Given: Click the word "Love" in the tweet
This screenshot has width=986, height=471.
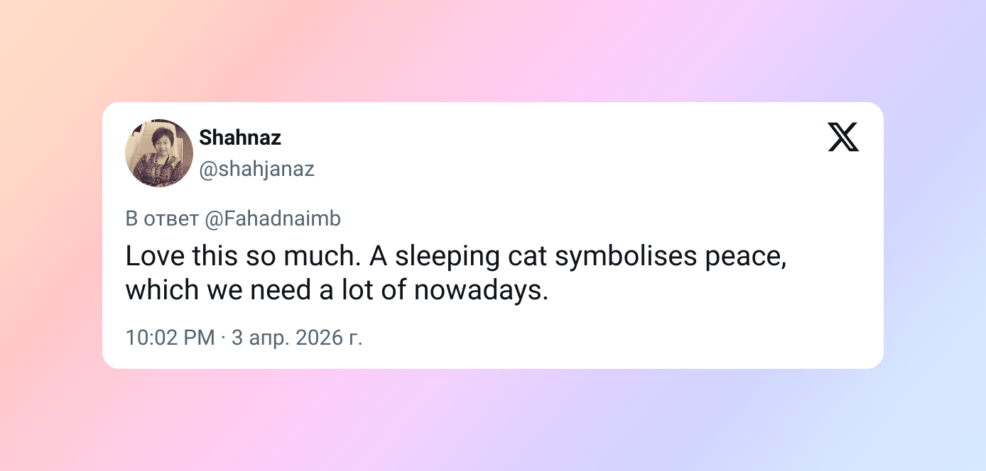Looking at the screenshot, I should [151, 256].
